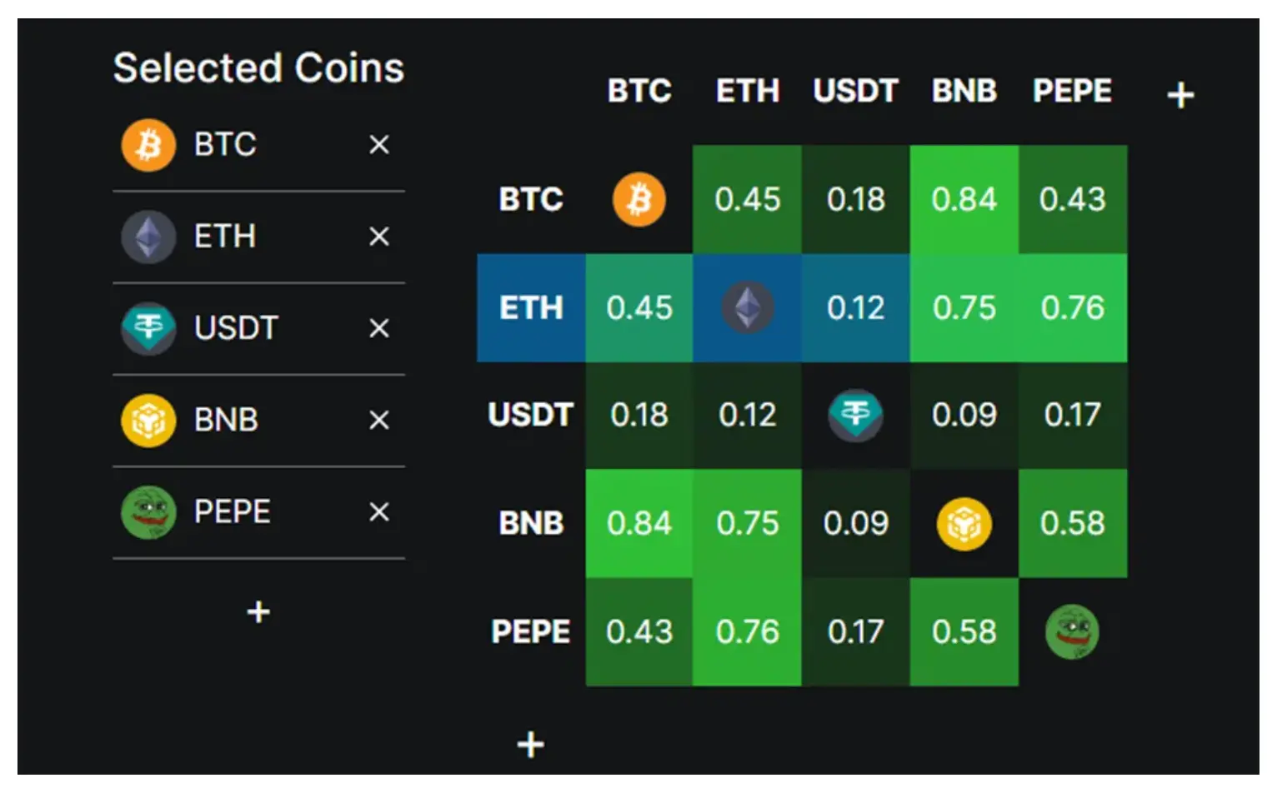Remove BTC from Selected Coins
1287x788 pixels.
379,145
